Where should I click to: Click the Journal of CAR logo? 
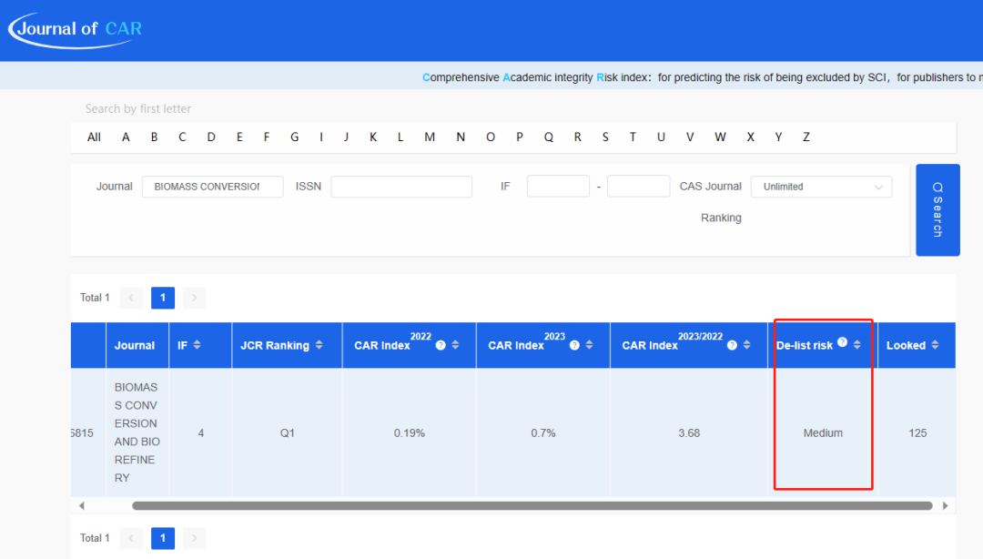pyautogui.click(x=76, y=30)
